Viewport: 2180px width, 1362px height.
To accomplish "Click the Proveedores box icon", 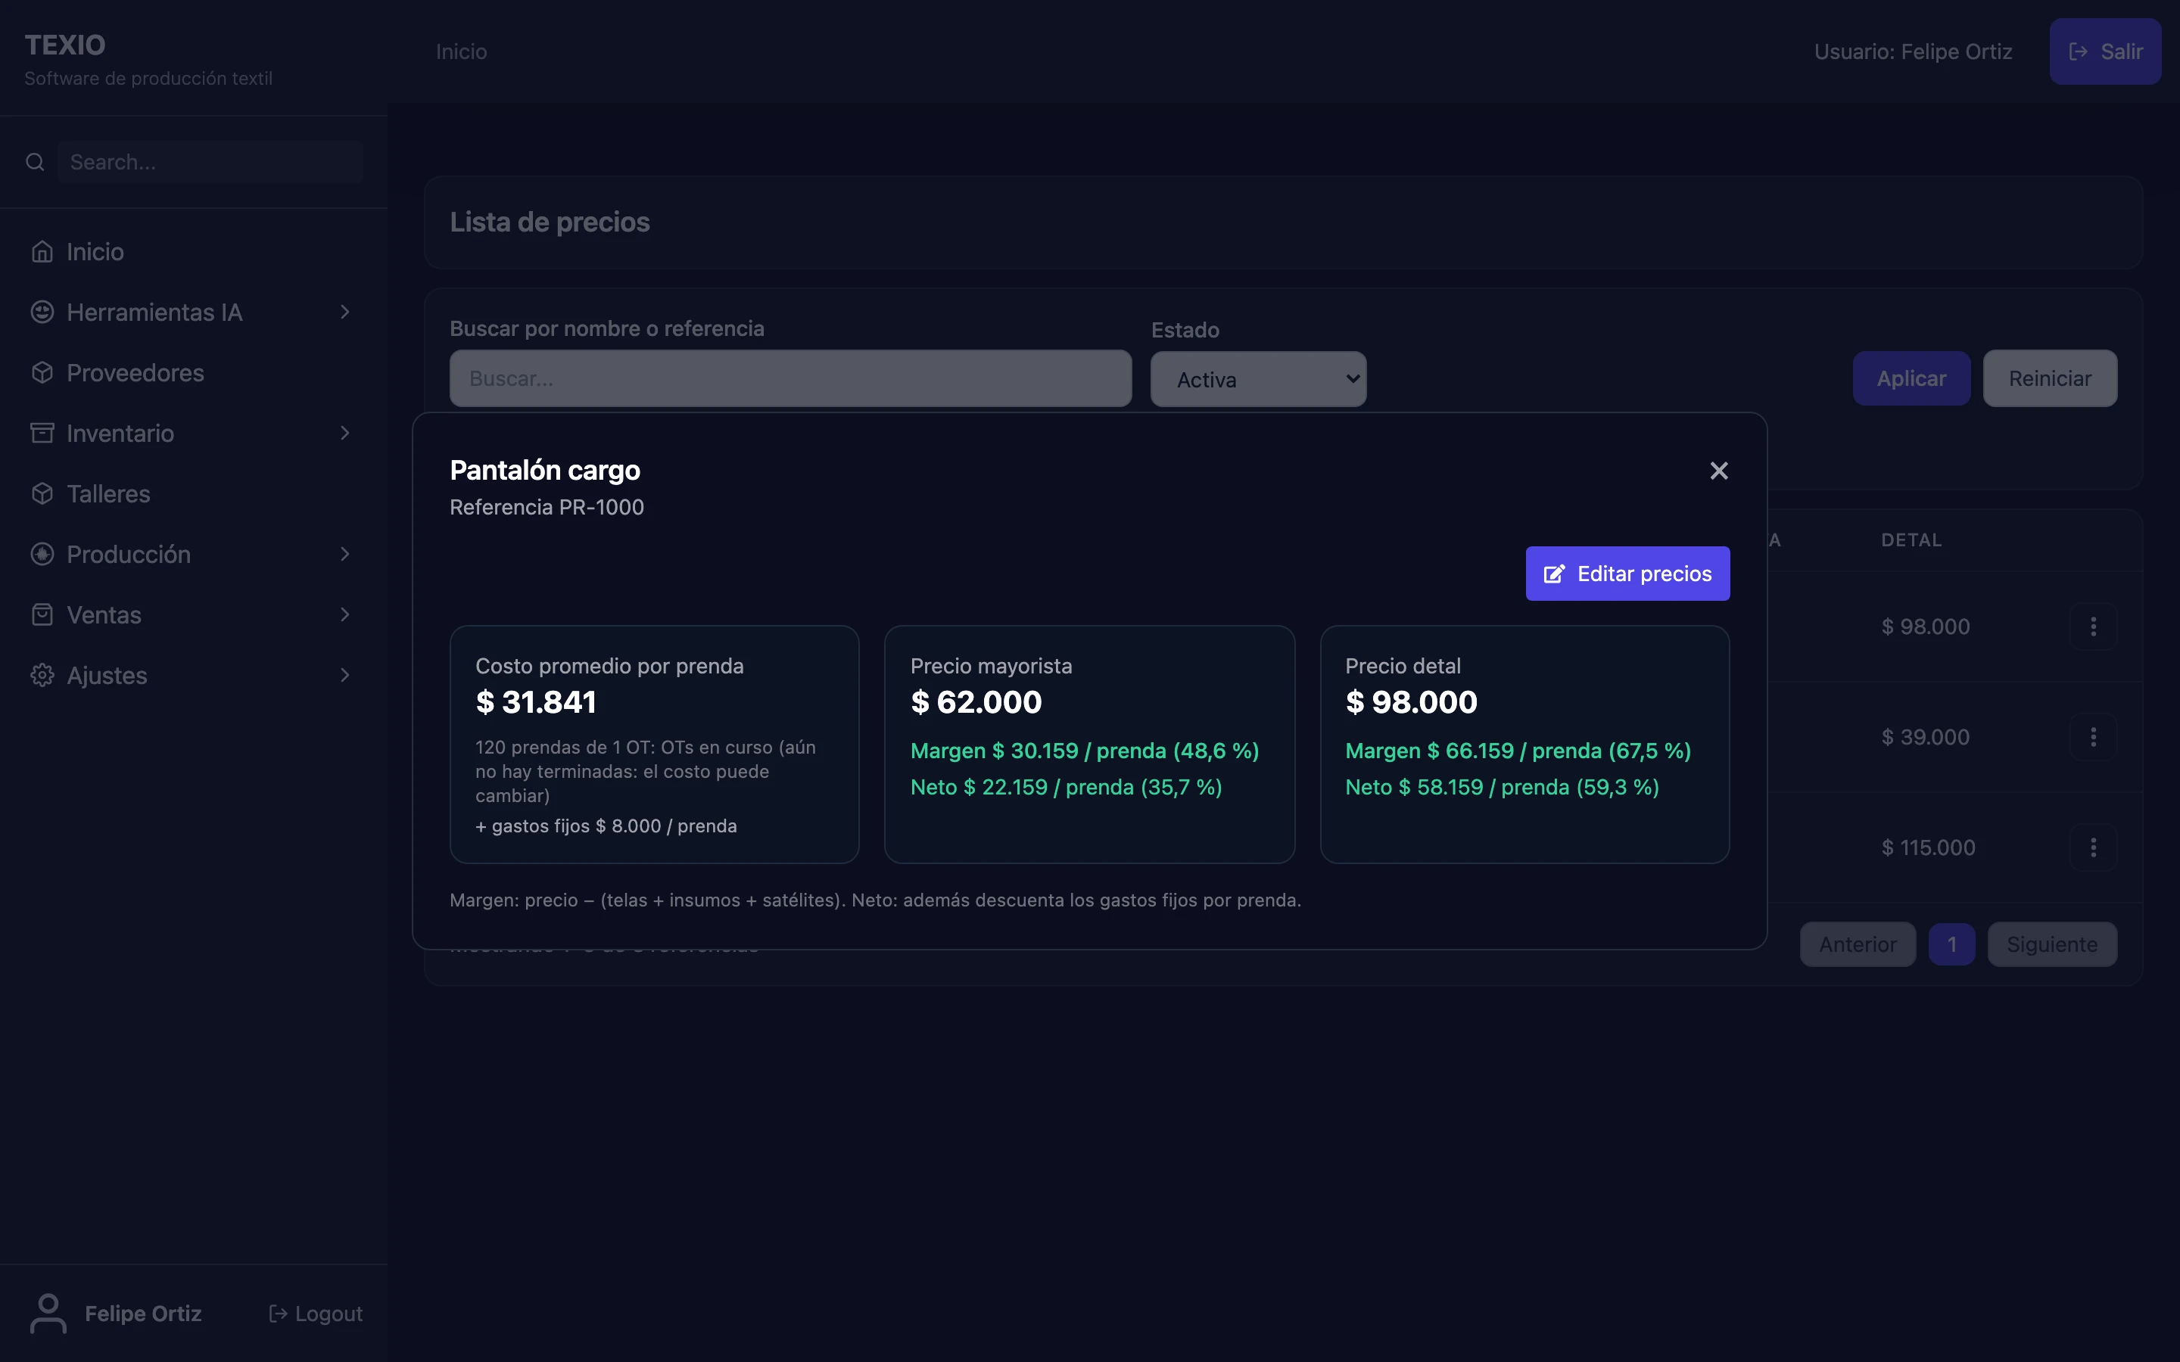I will tap(42, 372).
